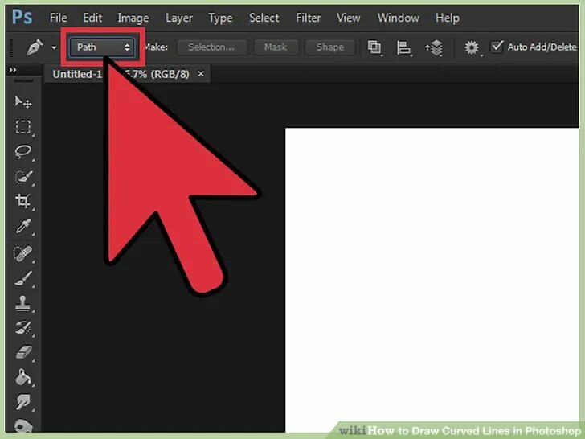Viewport: 585px width, 439px height.
Task: Select the Move tool
Action: tap(22, 102)
